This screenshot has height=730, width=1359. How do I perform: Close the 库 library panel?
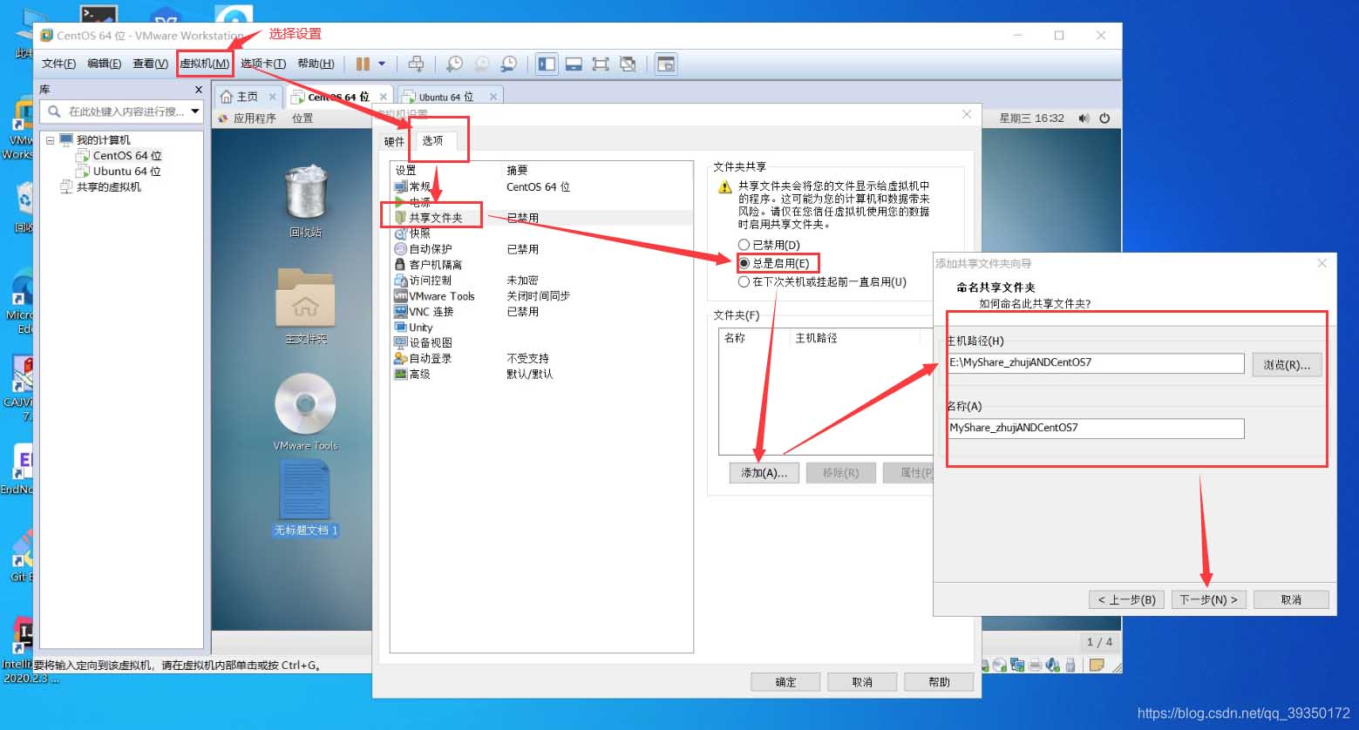(x=199, y=90)
